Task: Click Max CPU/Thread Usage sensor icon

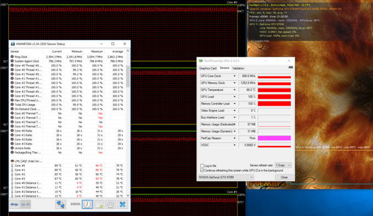Action: click(x=12, y=100)
